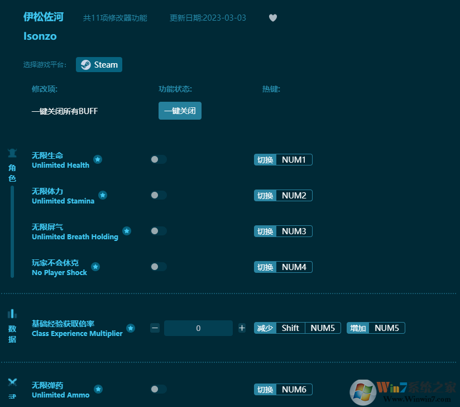Click the heart favorite icon
Screen dimensions: 460x407
(x=273, y=18)
